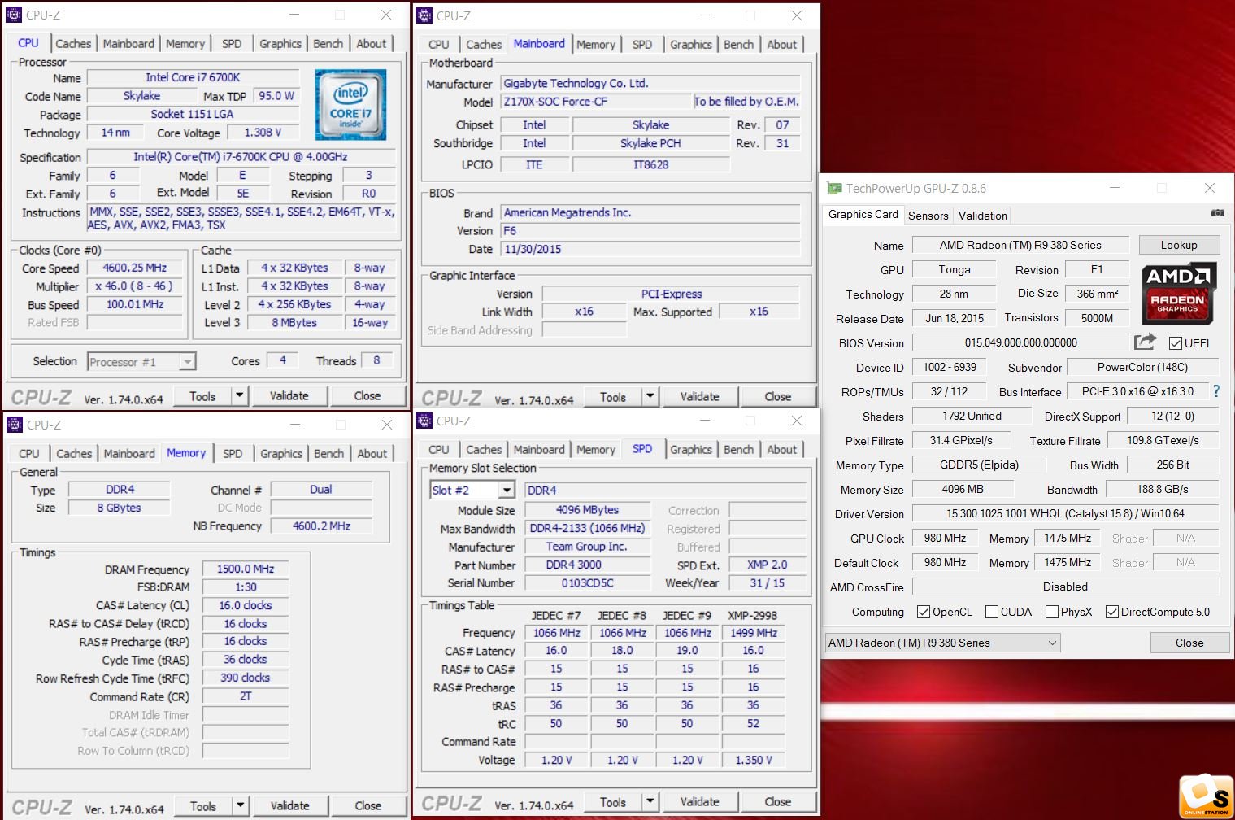Select the Graphics Card tab in GPU-Z
The width and height of the screenshot is (1235, 820).
(863, 214)
